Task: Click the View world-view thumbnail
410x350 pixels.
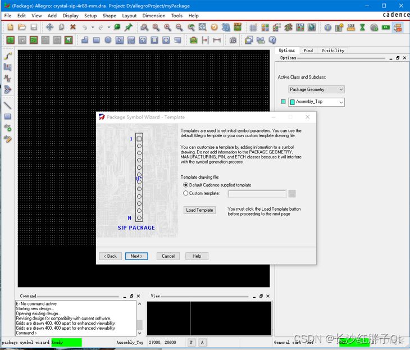Action: coord(209,319)
